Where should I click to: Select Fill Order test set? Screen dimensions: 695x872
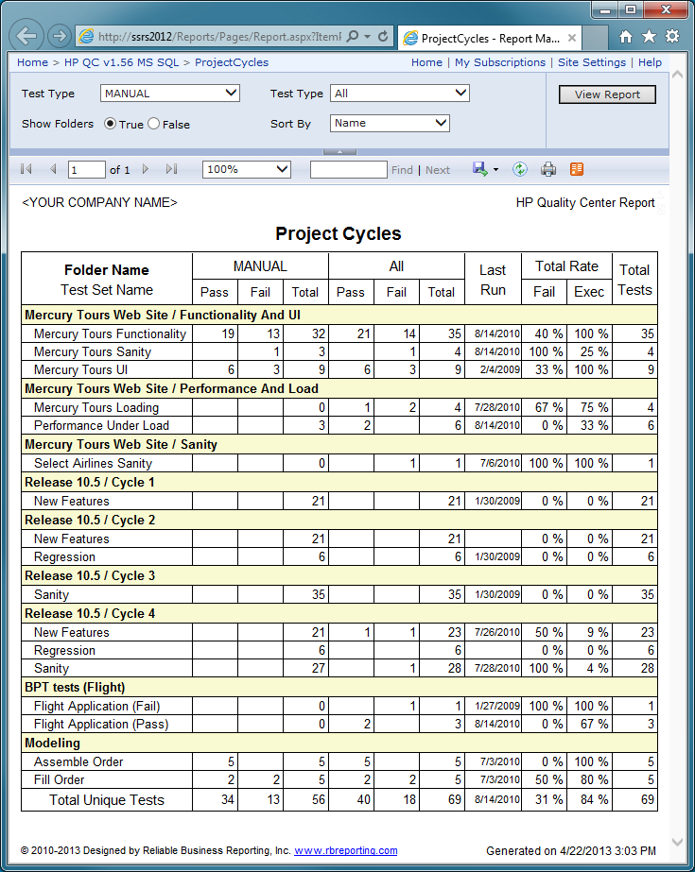[x=59, y=779]
